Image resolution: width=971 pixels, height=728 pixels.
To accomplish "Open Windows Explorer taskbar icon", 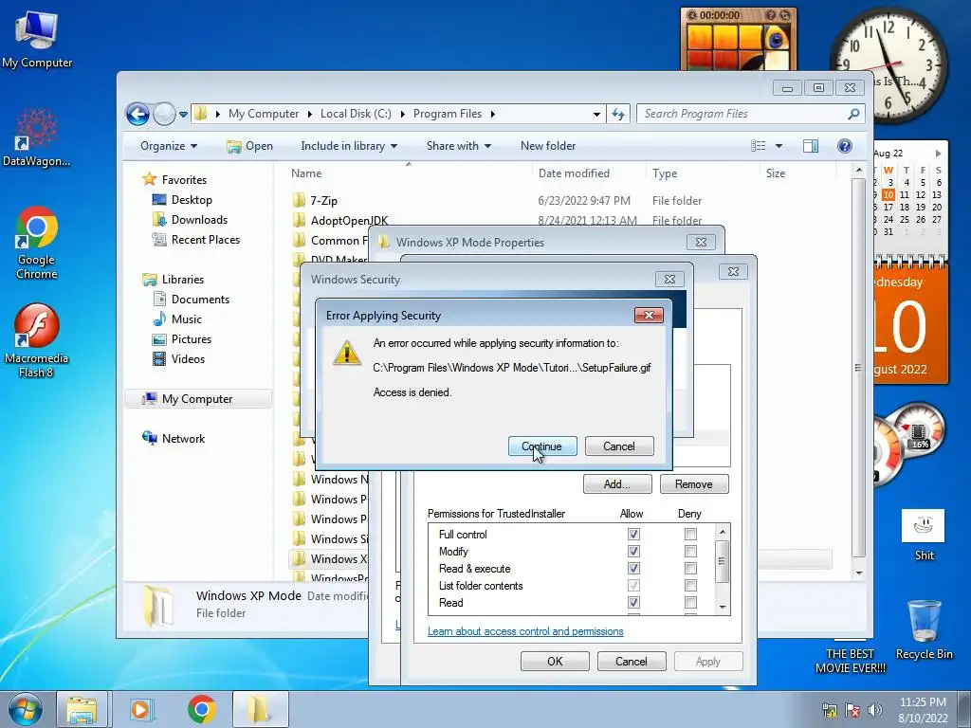I will [82, 709].
